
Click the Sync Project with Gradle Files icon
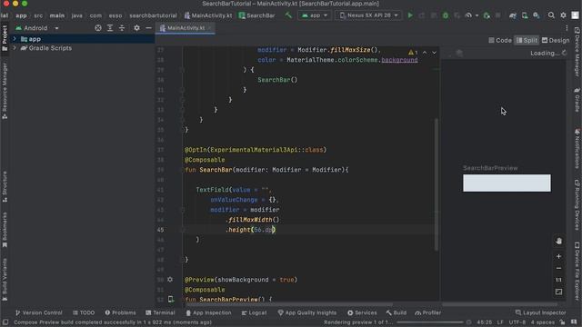(513, 15)
